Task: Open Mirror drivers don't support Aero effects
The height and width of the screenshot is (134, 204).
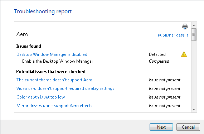Action: (x=54, y=106)
